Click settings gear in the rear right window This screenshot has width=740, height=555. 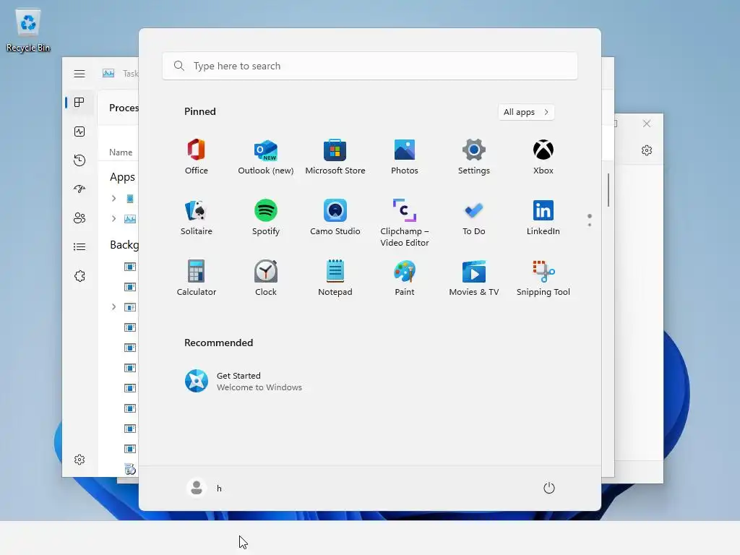pyautogui.click(x=647, y=150)
